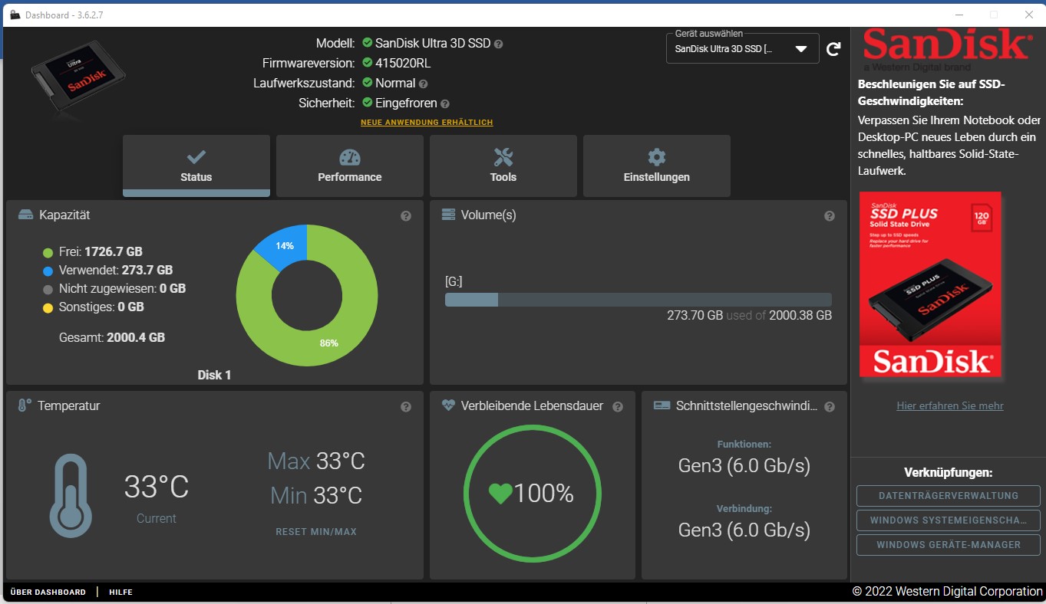Open Windows Systemeigenschaften shortcut
Viewport: 1046px width, 604px height.
pos(949,520)
